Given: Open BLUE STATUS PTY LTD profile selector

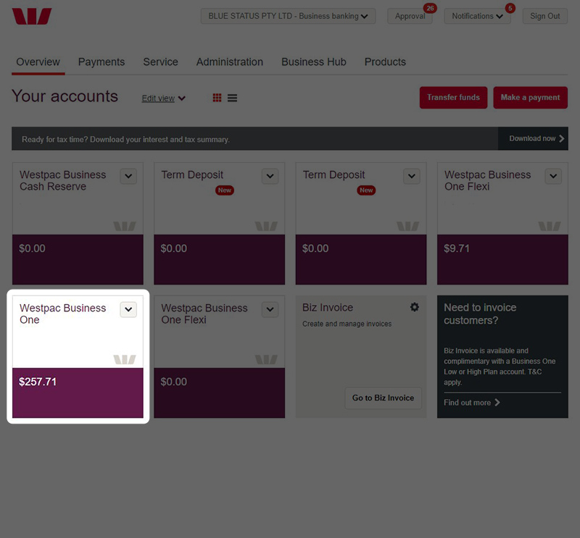Looking at the screenshot, I should coord(288,16).
